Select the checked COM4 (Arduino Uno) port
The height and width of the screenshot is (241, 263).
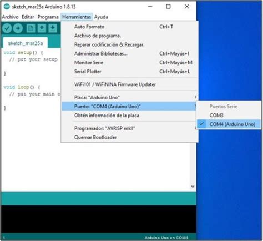(229, 124)
